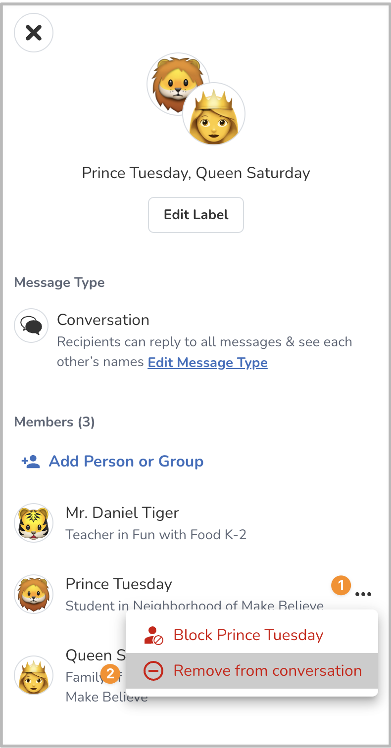Click Queen Saturday's crown avatar
This screenshot has width=391, height=748.
[33, 675]
